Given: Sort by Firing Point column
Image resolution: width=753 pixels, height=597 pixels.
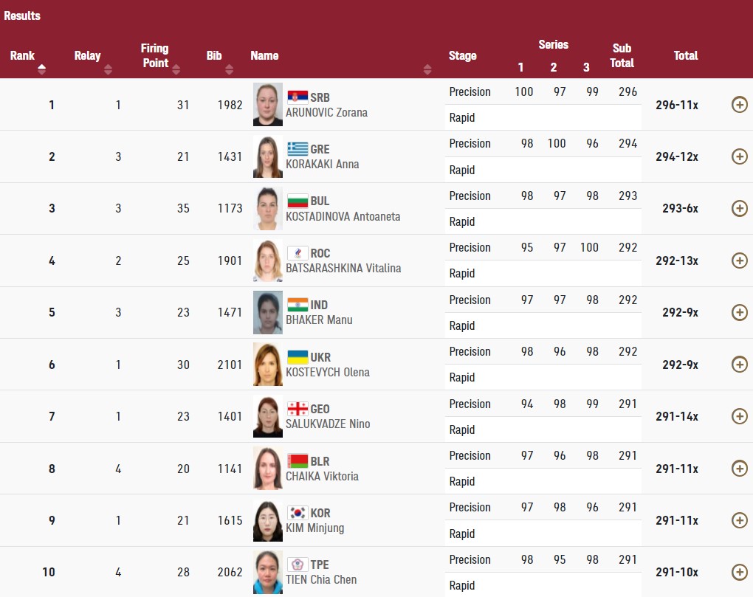Looking at the screenshot, I should pos(176,69).
